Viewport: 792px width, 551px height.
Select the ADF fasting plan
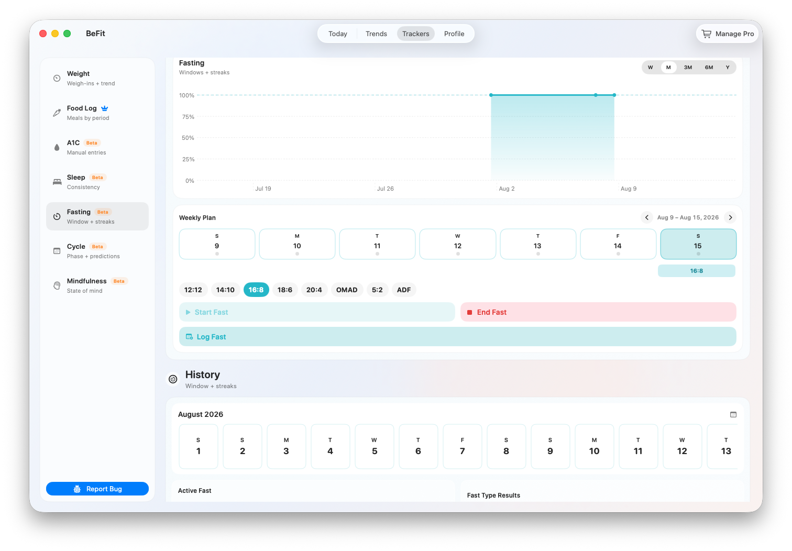point(404,290)
